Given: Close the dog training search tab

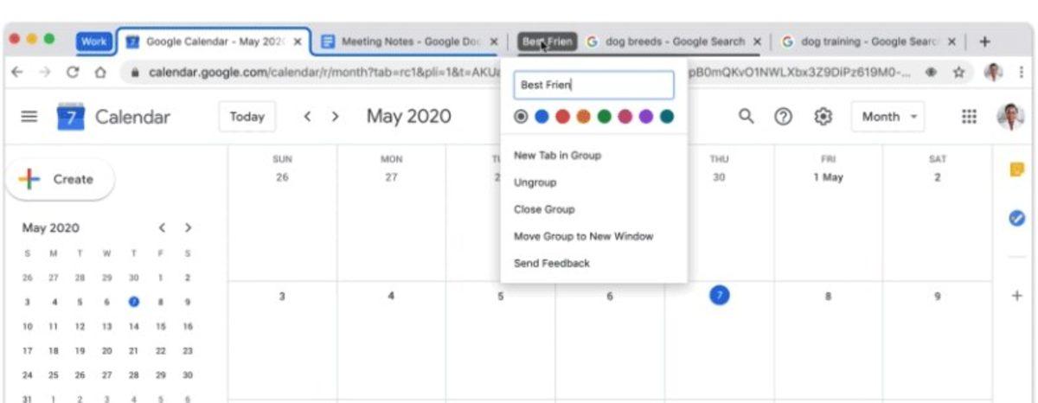Looking at the screenshot, I should [x=951, y=42].
